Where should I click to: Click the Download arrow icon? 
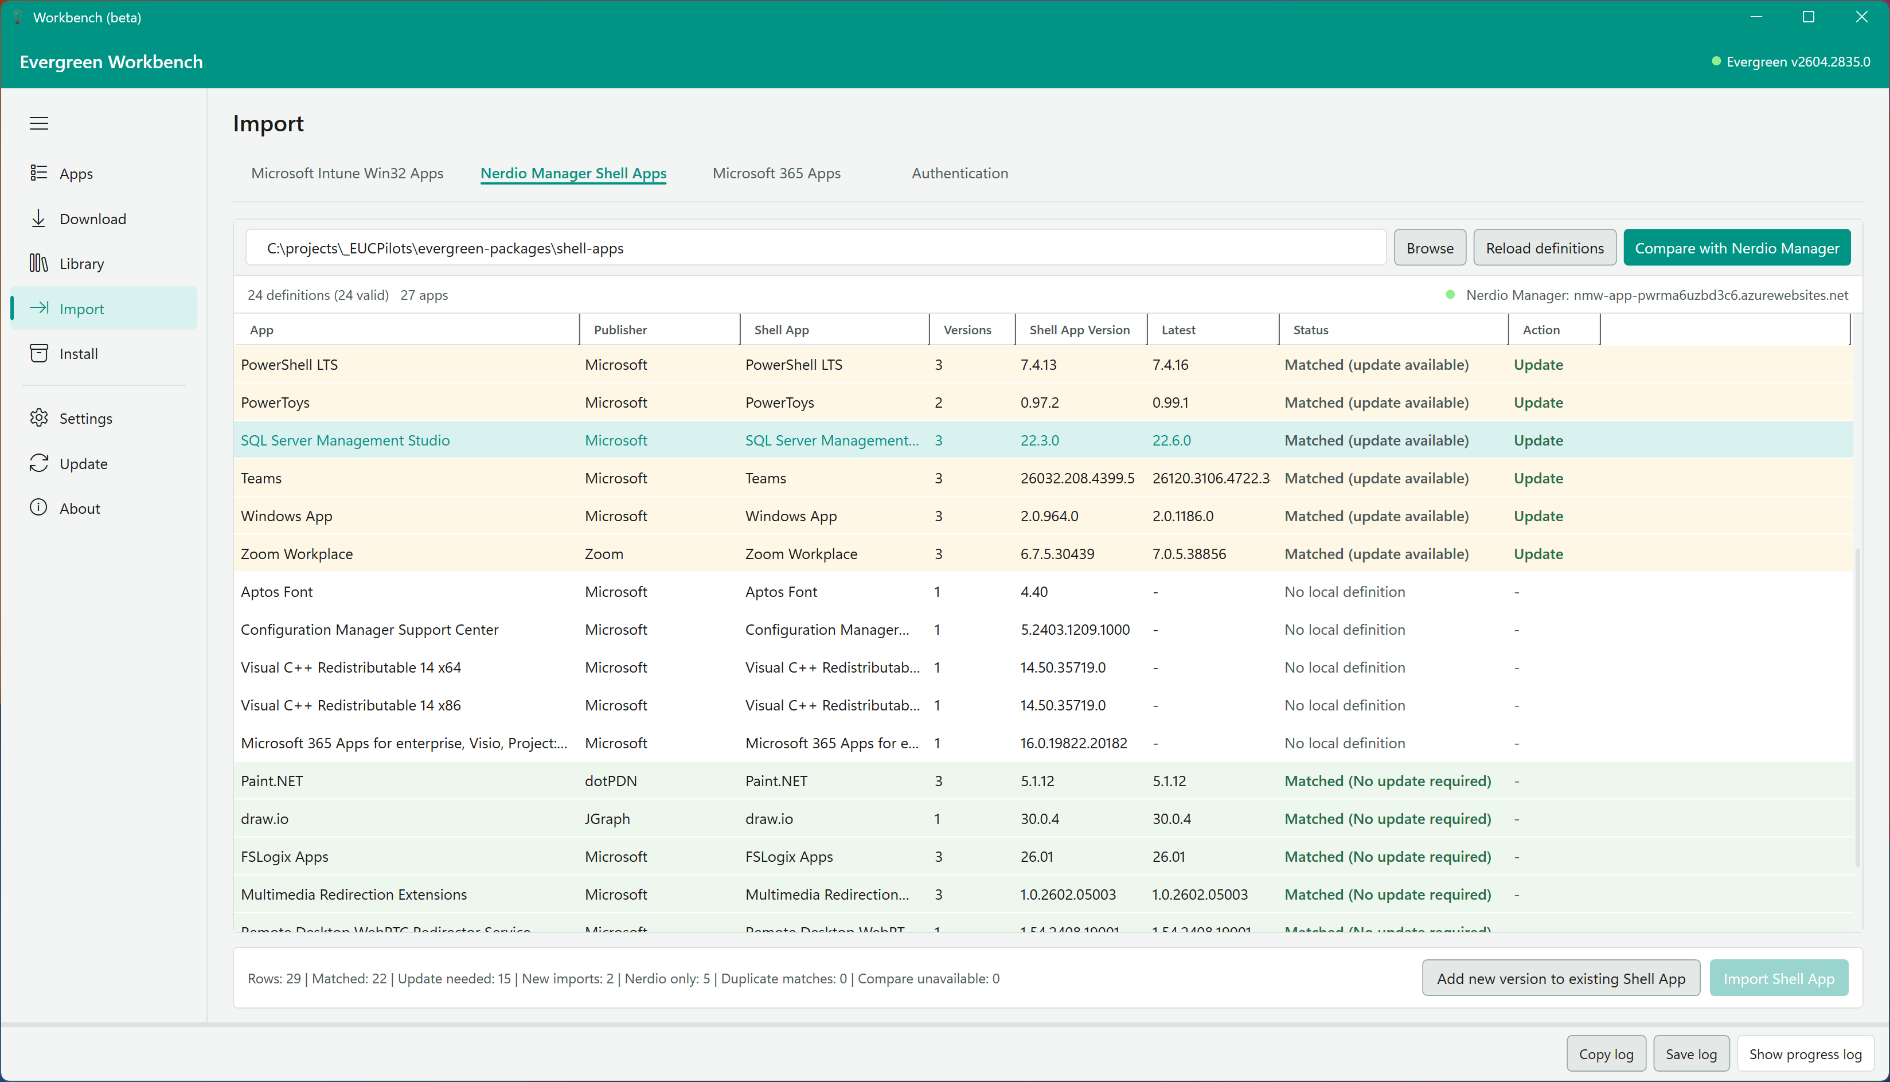[38, 218]
